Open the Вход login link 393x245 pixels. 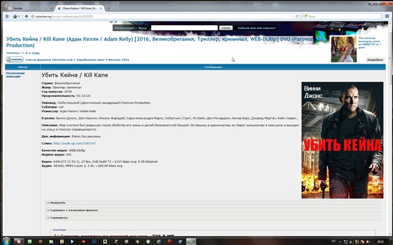(x=142, y=28)
